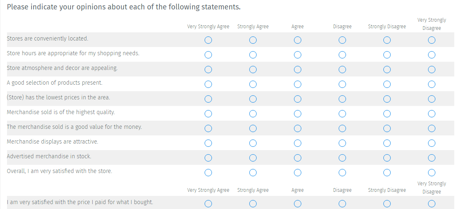Select Very Strongly Agree for conveniently located stores

click(x=208, y=40)
